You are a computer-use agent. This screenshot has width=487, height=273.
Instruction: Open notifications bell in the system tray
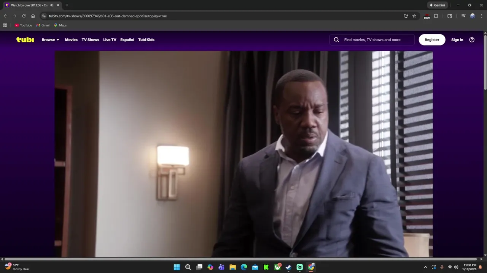coord(480,267)
